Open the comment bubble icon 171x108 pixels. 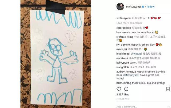pos(126,89)
